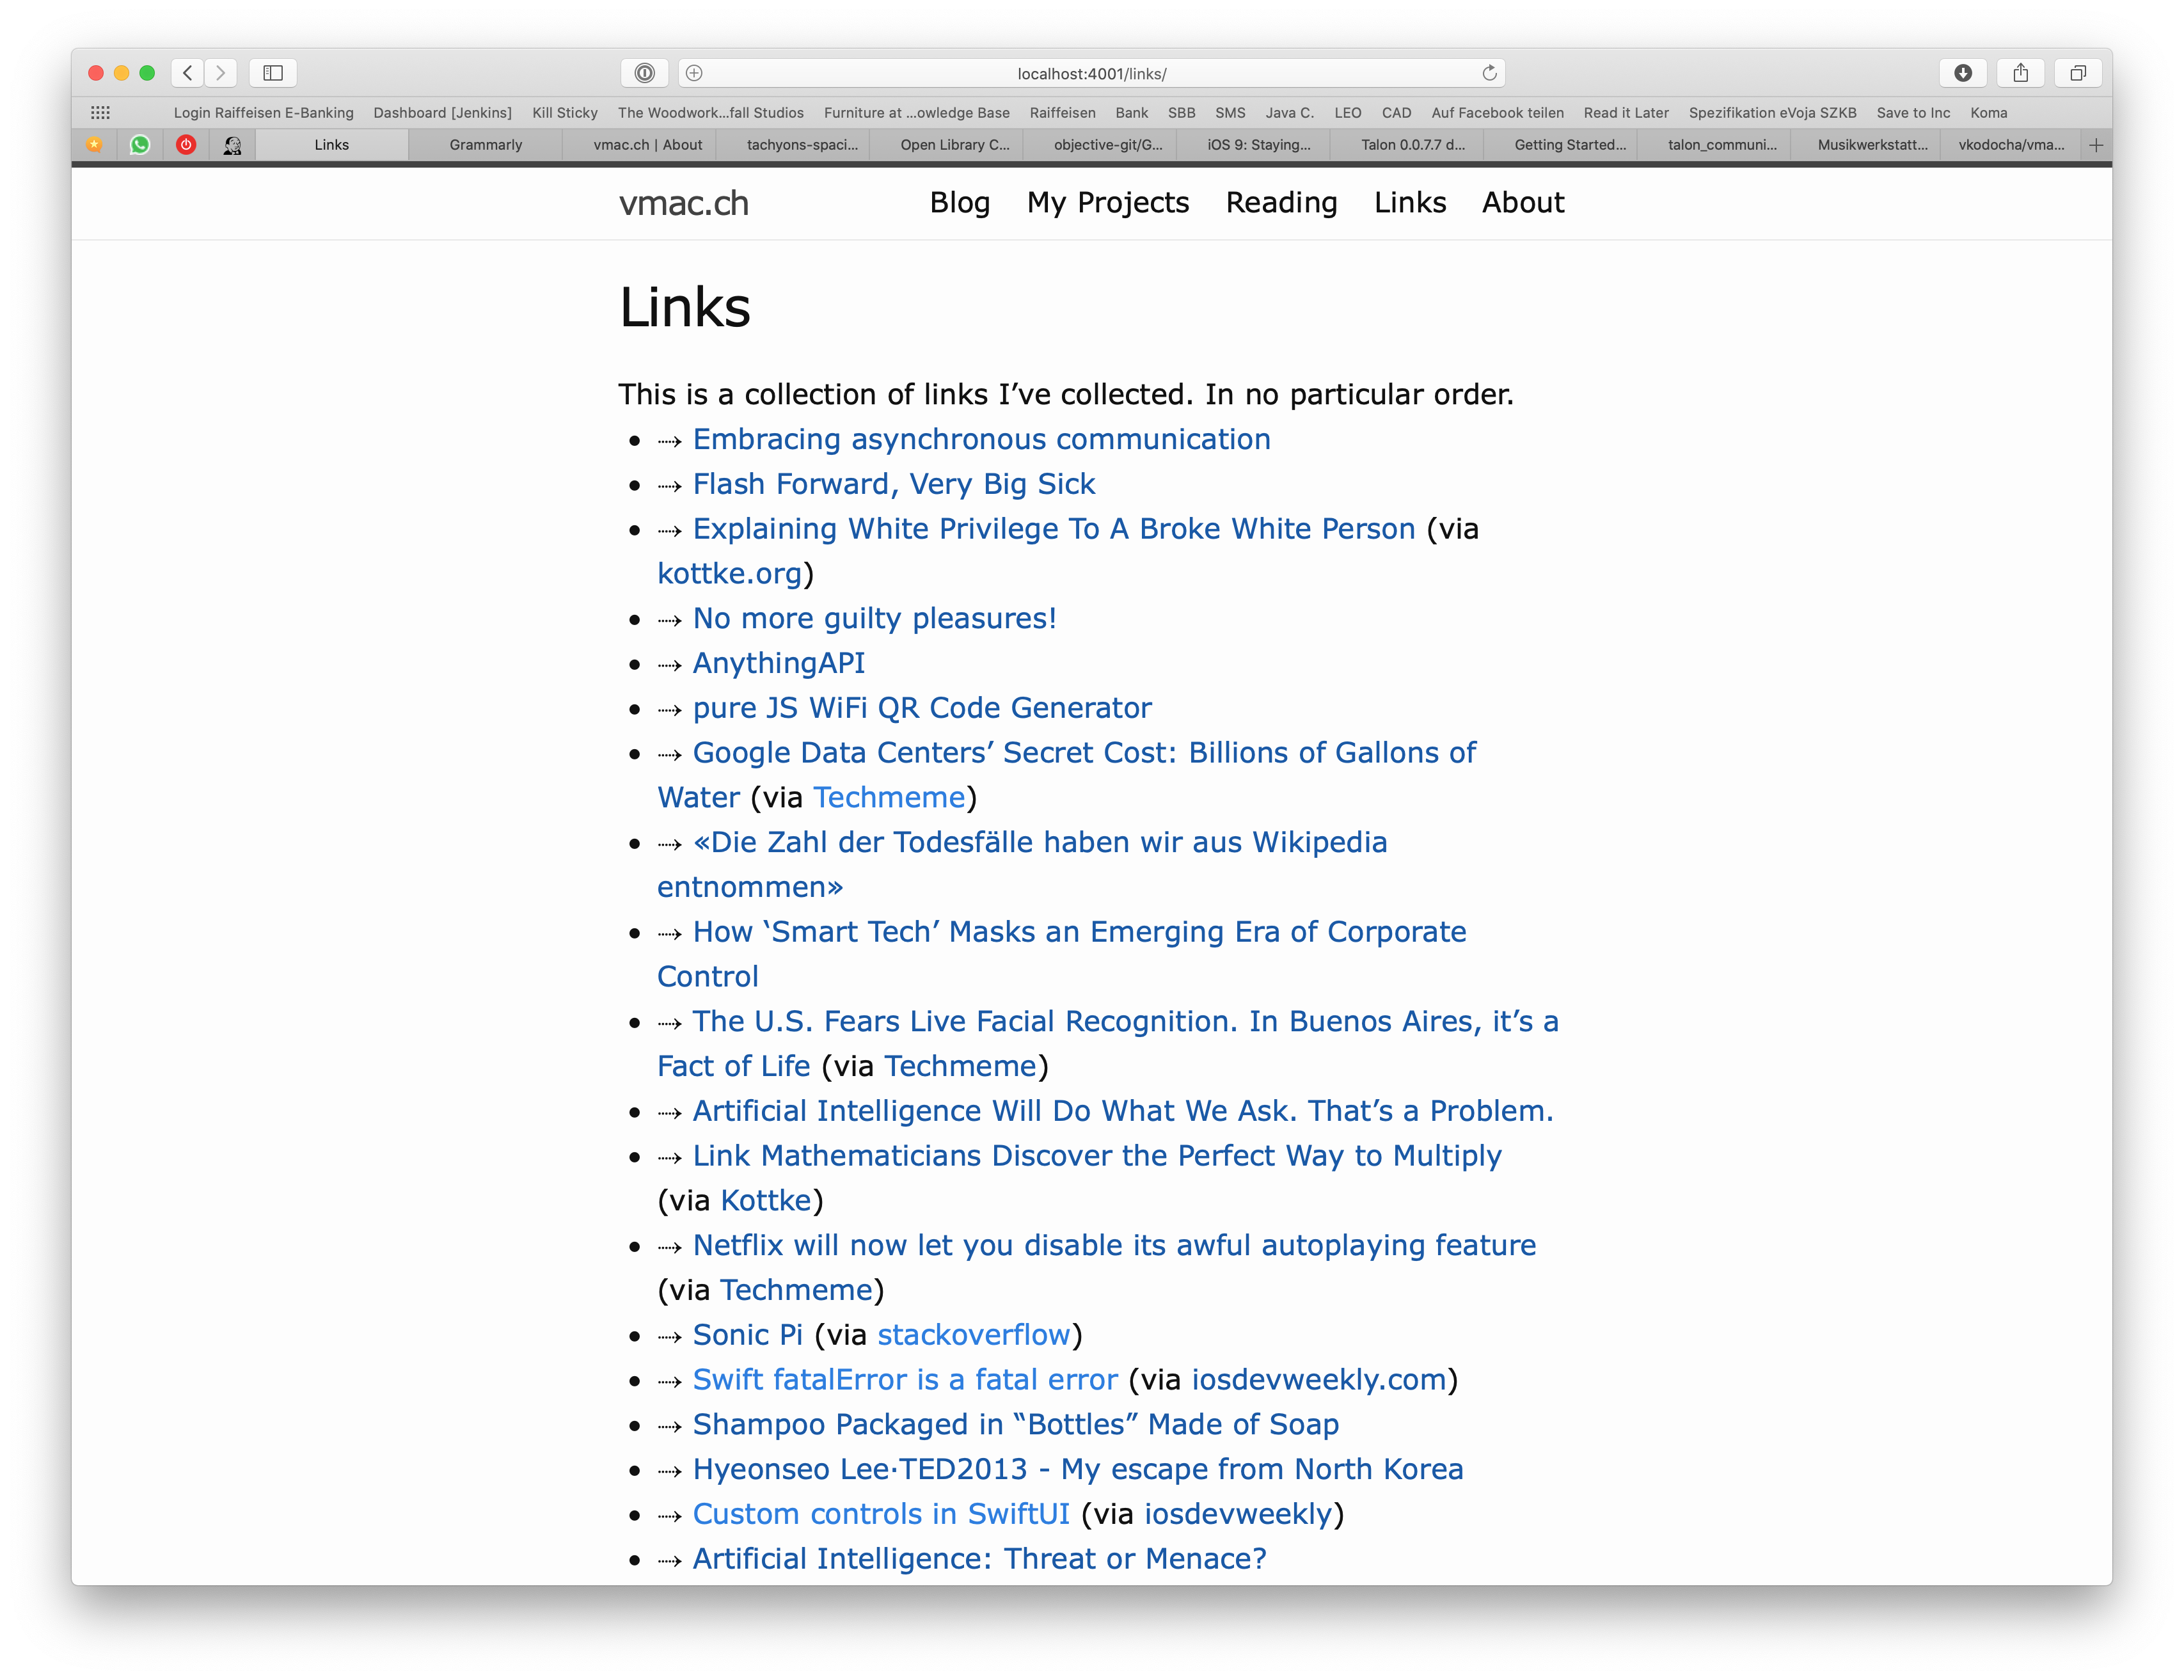Image resolution: width=2184 pixels, height=1680 pixels.
Task: Click the 1Password extension icon
Action: (645, 73)
